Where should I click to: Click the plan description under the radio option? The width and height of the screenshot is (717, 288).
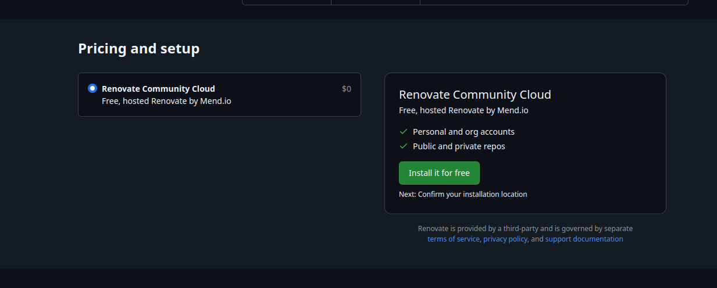coord(166,101)
